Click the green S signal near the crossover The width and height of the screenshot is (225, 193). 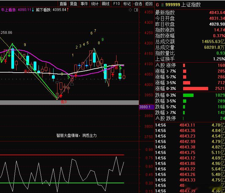(68, 77)
